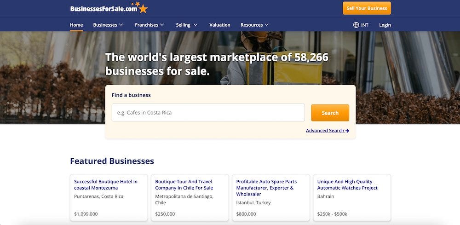The image size is (460, 225).
Task: Click the Sell Your Business button
Action: pyautogui.click(x=367, y=8)
